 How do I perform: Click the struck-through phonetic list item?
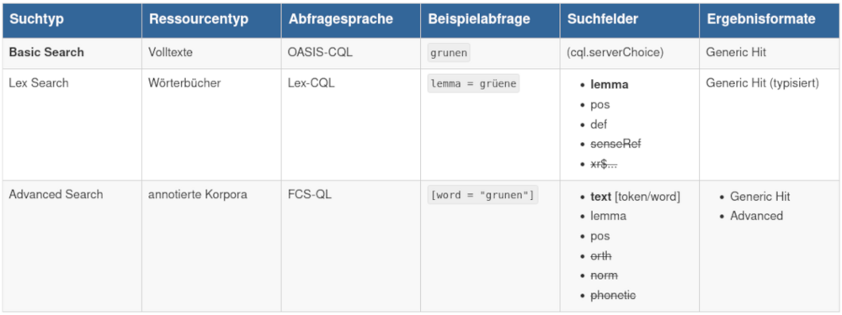click(x=613, y=295)
